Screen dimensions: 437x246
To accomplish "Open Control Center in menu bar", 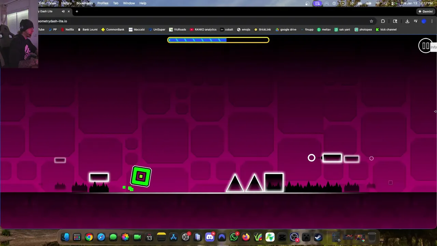I will (x=393, y=3).
